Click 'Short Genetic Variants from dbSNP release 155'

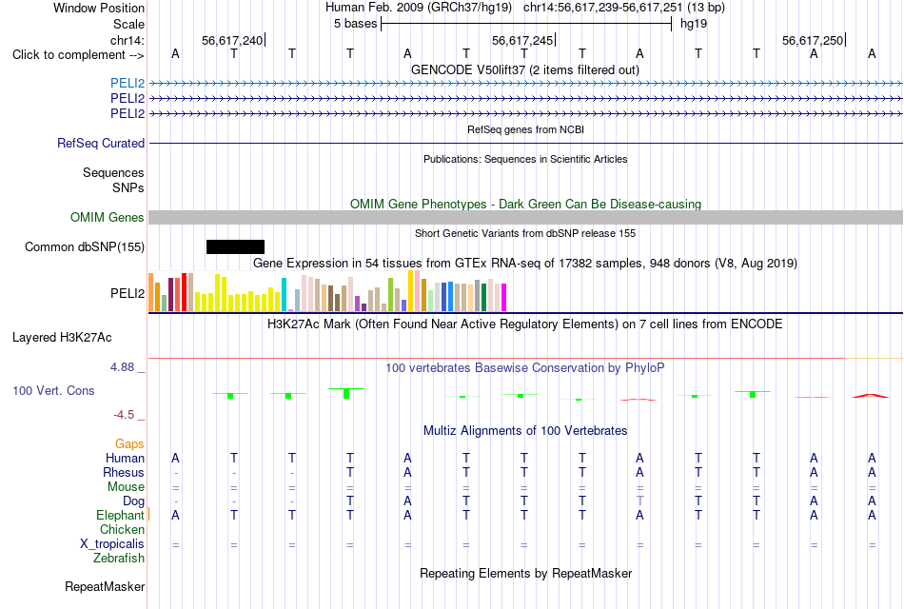525,233
